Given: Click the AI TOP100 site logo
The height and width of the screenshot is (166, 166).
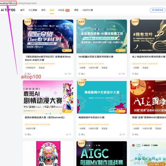Looking at the screenshot, I should click(x=8, y=10).
